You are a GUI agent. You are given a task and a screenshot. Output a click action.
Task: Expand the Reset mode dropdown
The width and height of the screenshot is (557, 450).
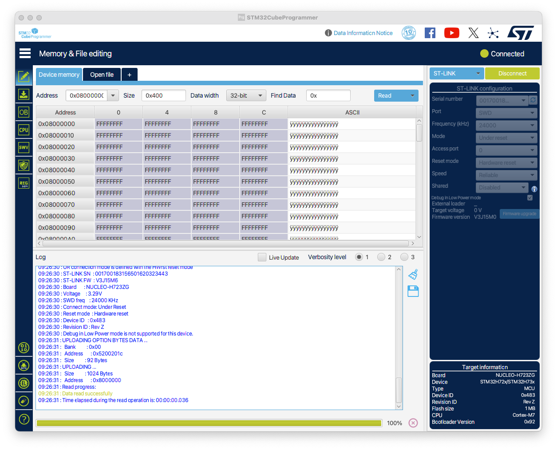point(506,162)
